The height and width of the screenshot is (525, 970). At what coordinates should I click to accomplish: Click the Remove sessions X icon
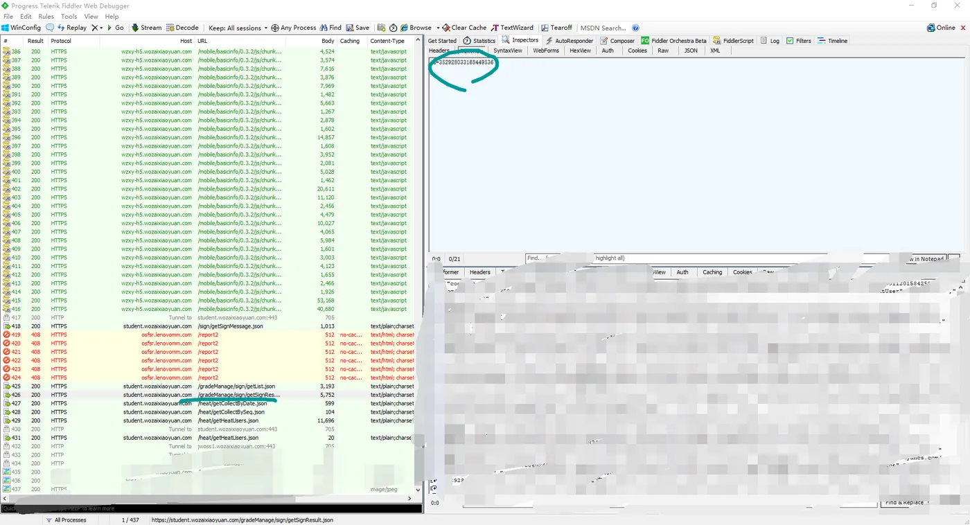coord(95,28)
